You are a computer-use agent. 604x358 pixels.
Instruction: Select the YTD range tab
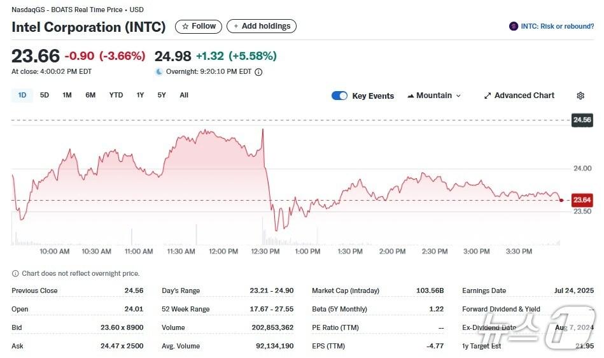pos(116,95)
